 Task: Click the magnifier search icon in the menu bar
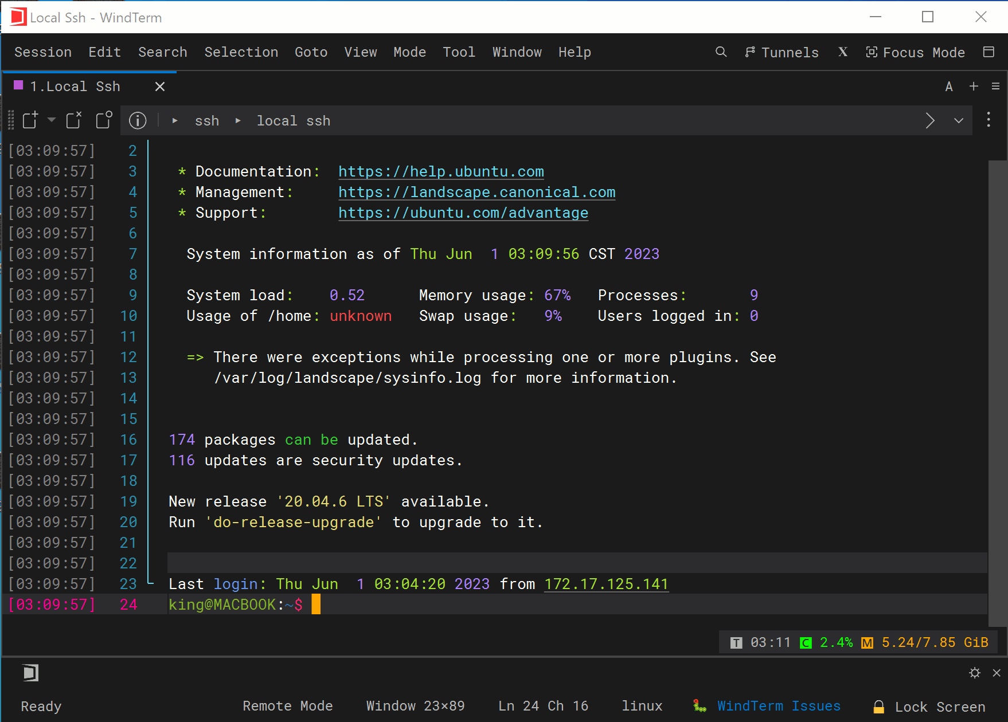pyautogui.click(x=721, y=52)
